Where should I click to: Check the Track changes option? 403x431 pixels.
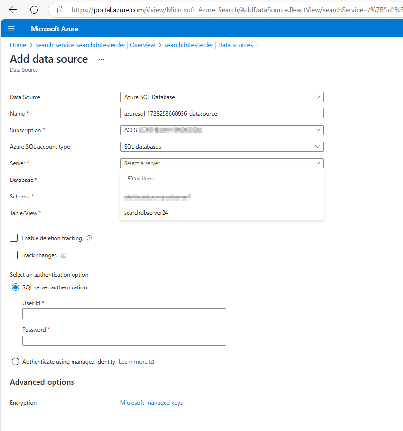[13, 255]
